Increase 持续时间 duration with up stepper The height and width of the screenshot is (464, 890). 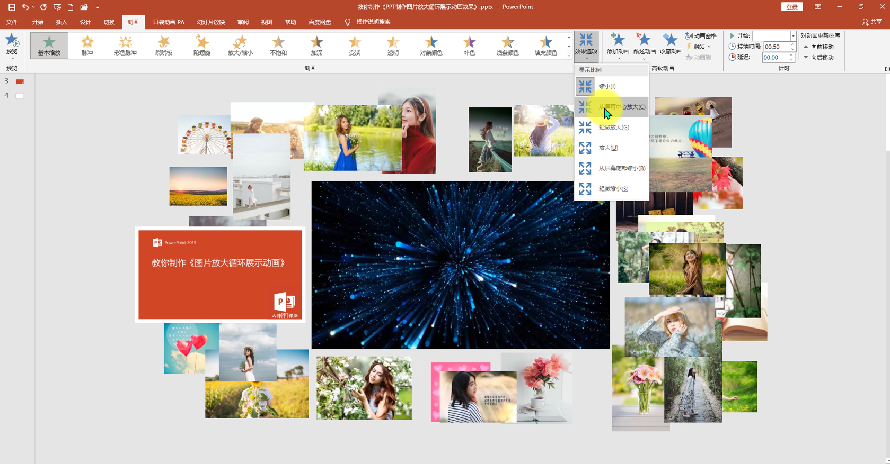[792, 44]
